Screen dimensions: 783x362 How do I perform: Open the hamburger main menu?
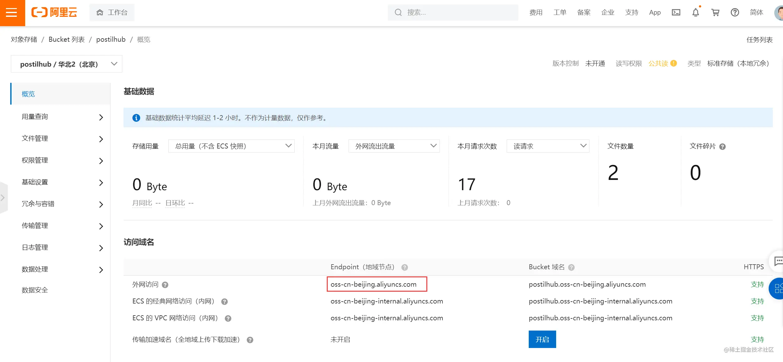(x=12, y=12)
